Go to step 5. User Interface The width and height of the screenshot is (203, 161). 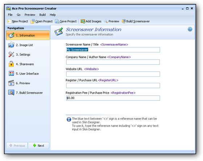(x=28, y=74)
